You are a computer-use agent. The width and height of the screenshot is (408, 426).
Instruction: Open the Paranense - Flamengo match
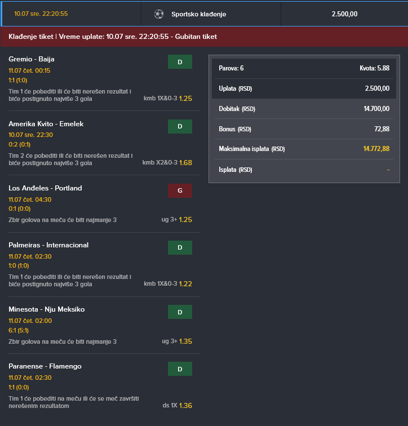coord(45,366)
